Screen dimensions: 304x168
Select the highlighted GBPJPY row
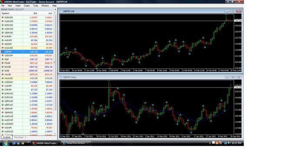(x=27, y=52)
